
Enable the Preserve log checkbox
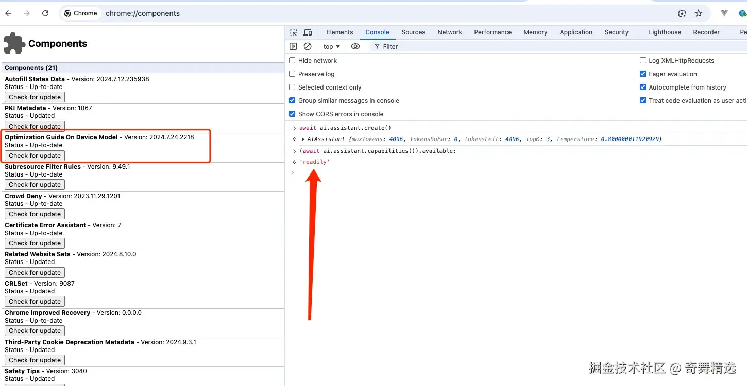[292, 74]
